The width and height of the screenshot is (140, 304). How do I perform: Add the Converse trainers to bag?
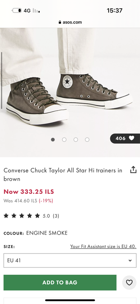coord(60,282)
